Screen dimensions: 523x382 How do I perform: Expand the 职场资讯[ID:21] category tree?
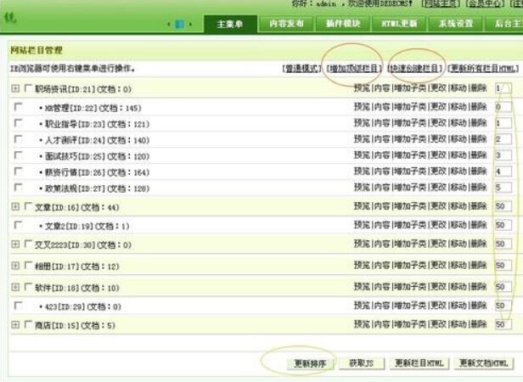pos(15,88)
